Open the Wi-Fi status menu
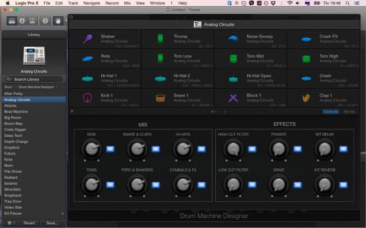Viewport: 366px width, 228px height. (290, 3)
